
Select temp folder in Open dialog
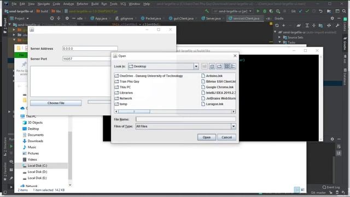pos(121,104)
